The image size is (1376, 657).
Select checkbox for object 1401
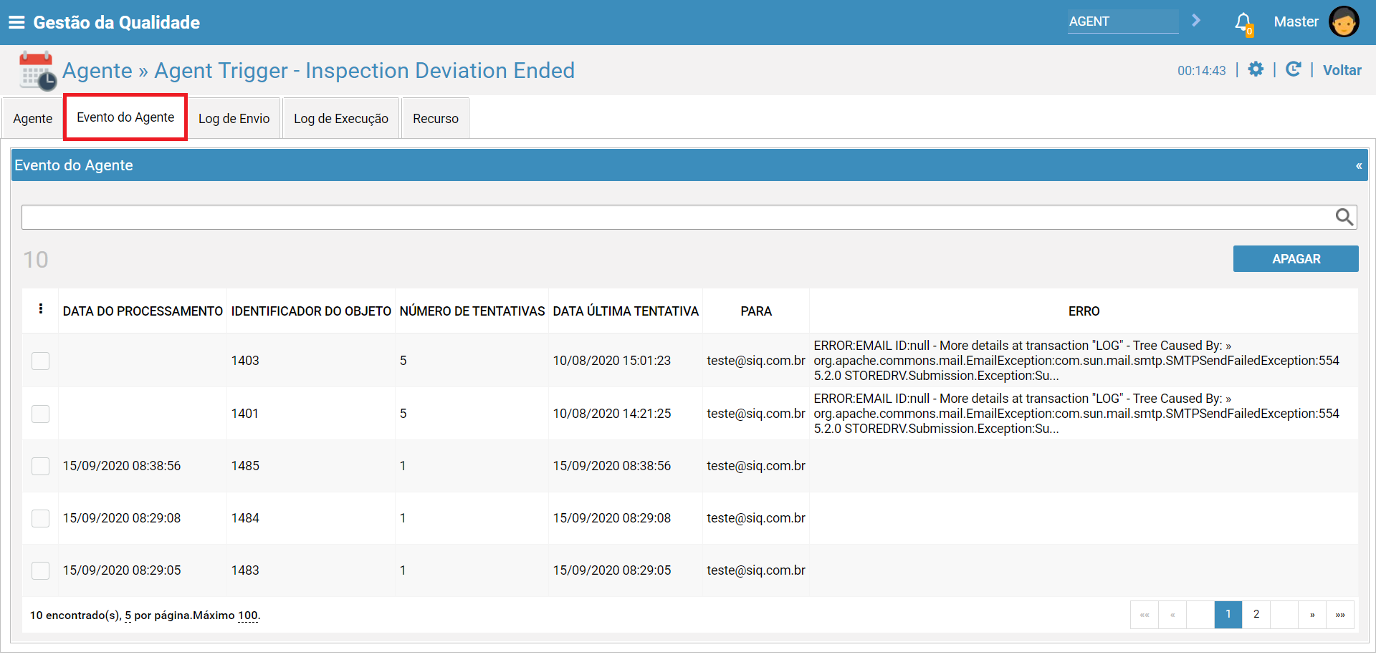[41, 414]
